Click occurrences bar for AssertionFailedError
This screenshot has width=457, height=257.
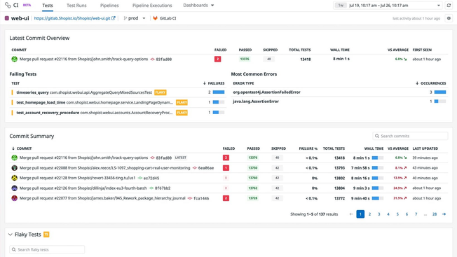click(x=440, y=92)
